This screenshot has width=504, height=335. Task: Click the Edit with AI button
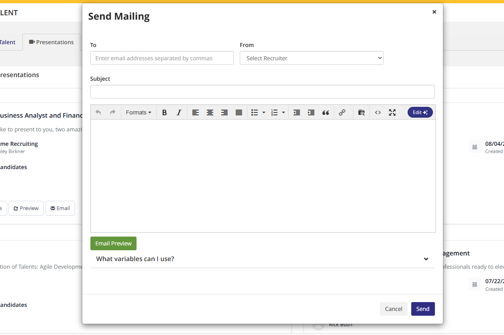click(420, 112)
